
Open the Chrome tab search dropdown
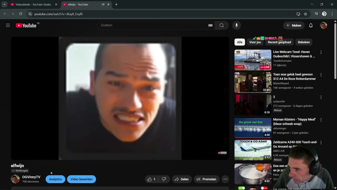coord(4,4)
